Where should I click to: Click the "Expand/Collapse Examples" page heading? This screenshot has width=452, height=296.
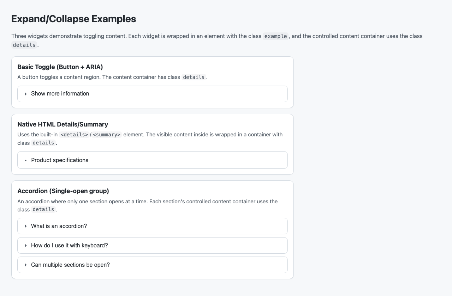pyautogui.click(x=73, y=19)
